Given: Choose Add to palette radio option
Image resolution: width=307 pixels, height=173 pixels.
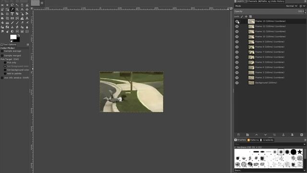Looking at the screenshot, I should pyautogui.click(x=5, y=74).
